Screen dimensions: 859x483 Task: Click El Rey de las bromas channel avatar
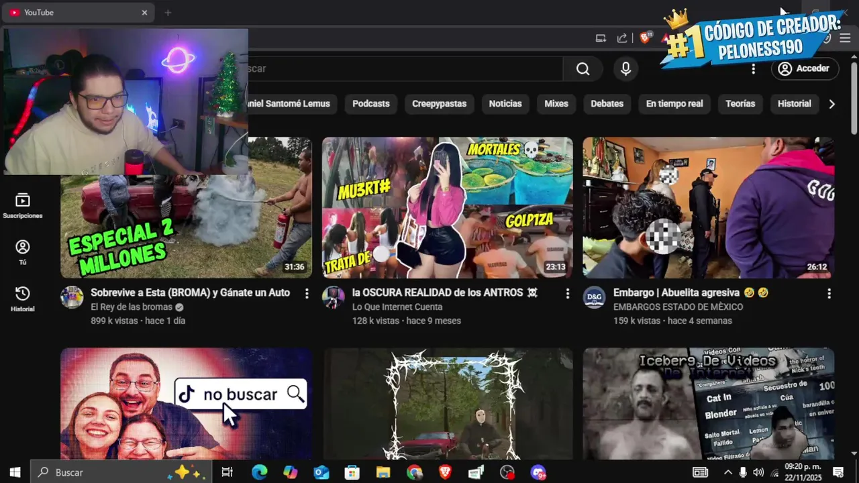click(72, 297)
